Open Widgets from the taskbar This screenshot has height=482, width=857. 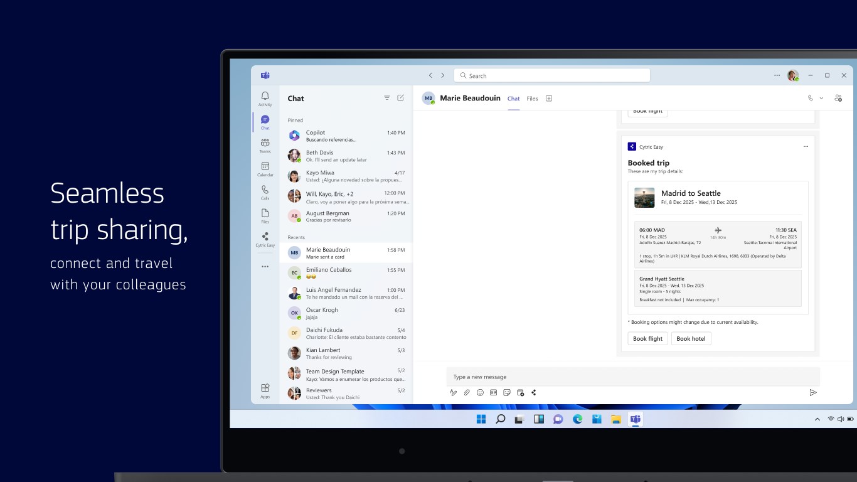[539, 419]
